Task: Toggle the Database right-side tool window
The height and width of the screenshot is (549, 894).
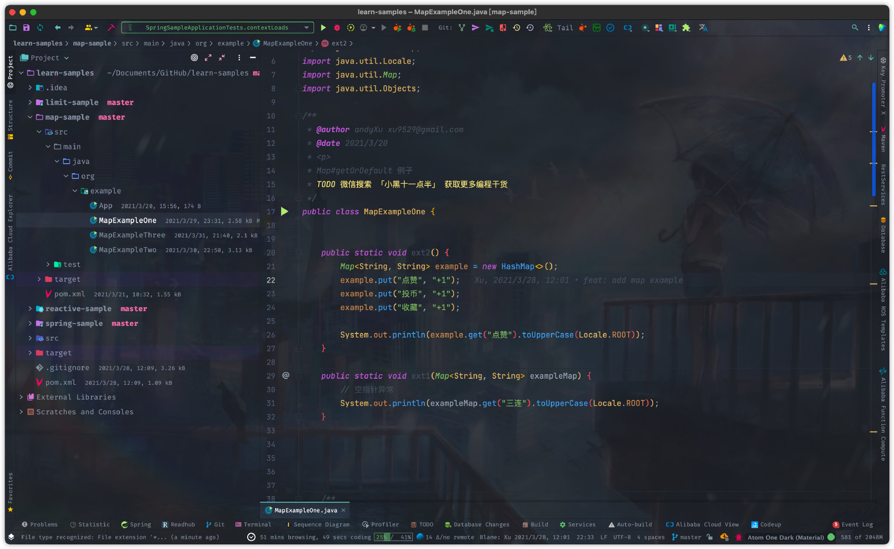Action: pos(883,235)
